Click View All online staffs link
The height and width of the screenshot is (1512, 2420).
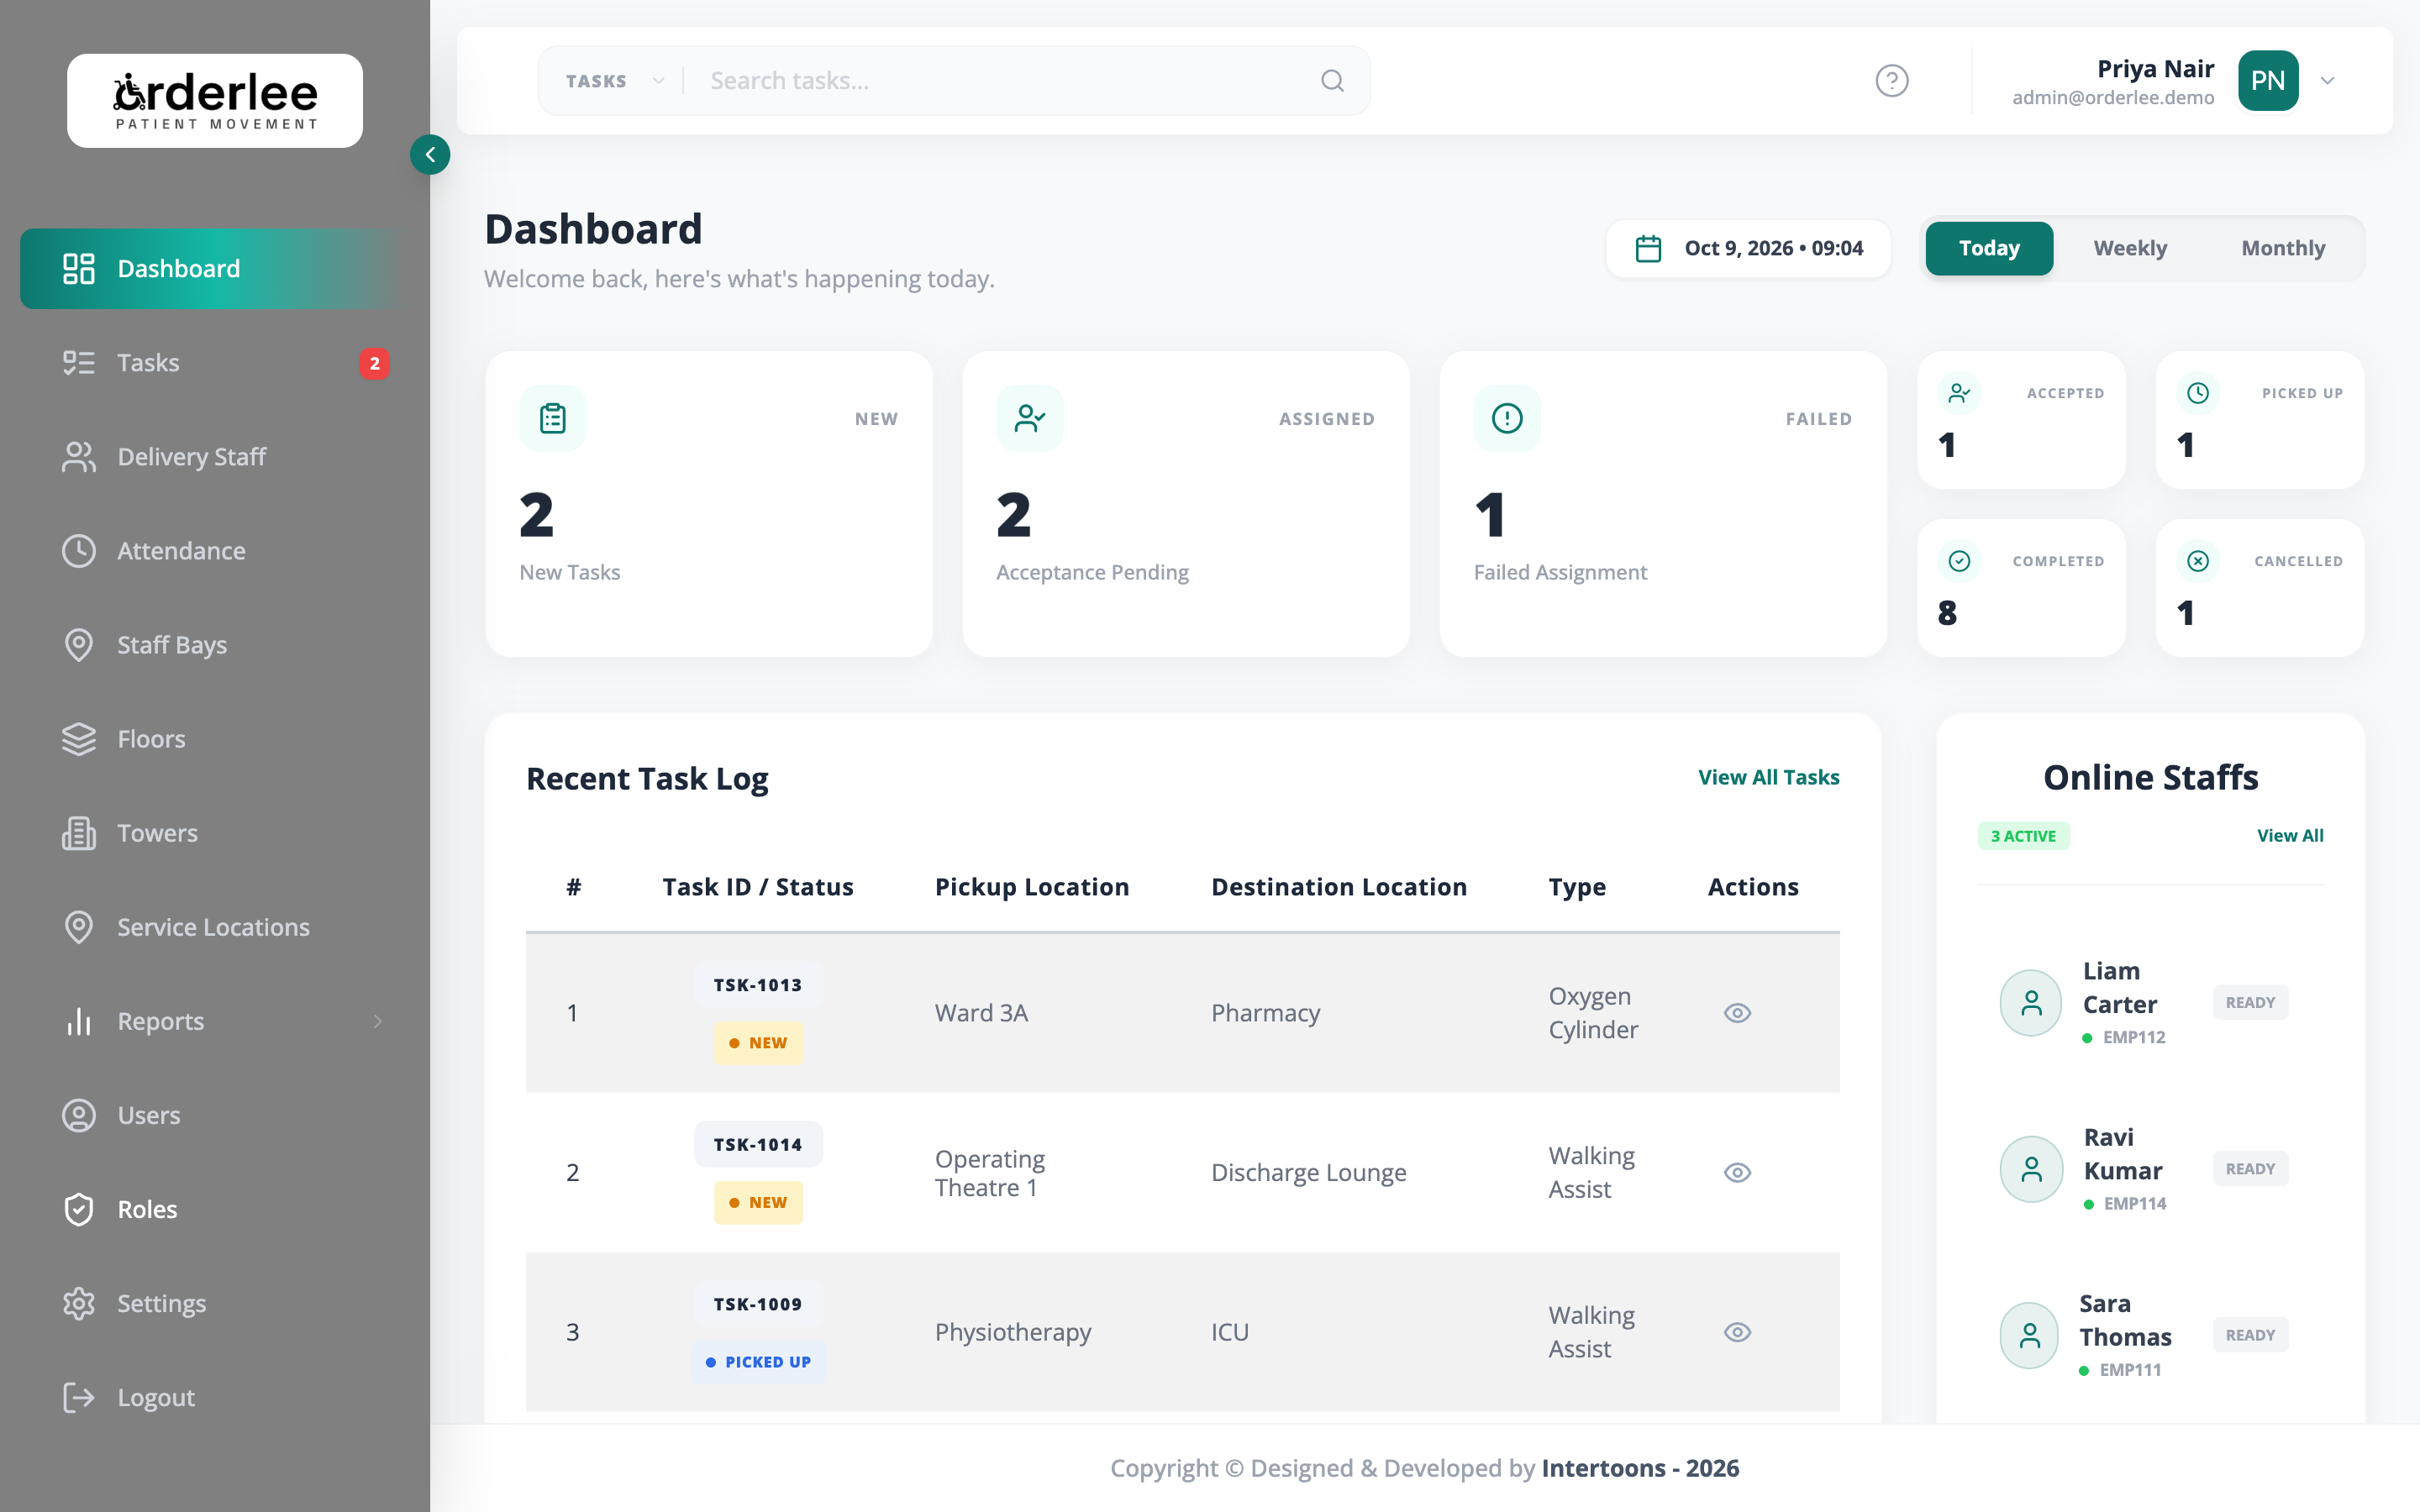(2290, 835)
